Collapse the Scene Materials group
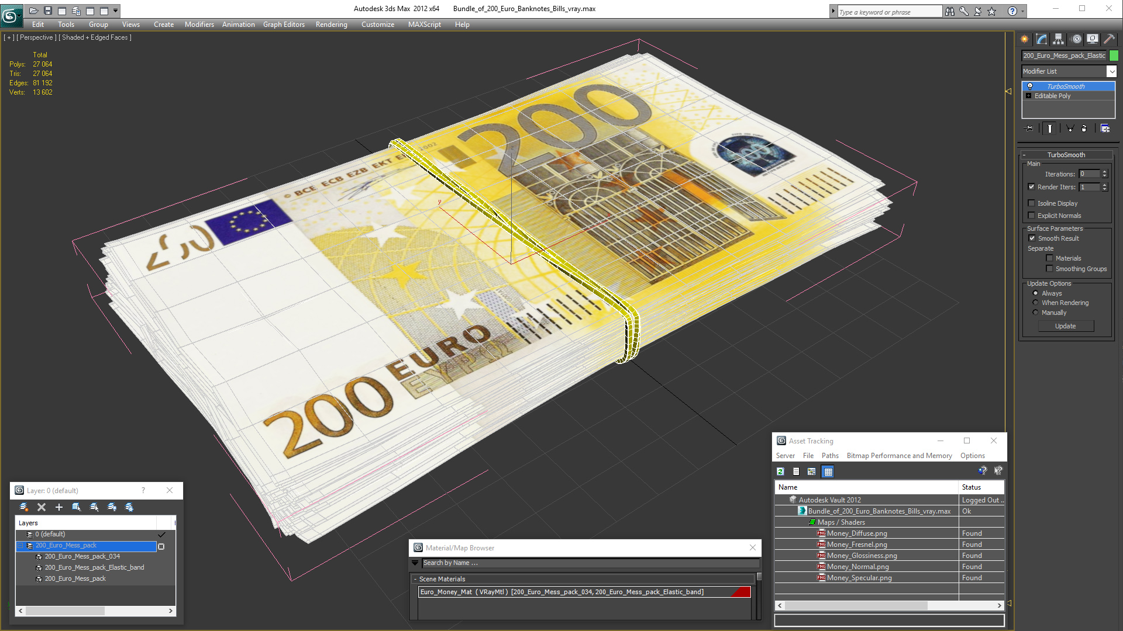Image resolution: width=1123 pixels, height=631 pixels. click(415, 579)
